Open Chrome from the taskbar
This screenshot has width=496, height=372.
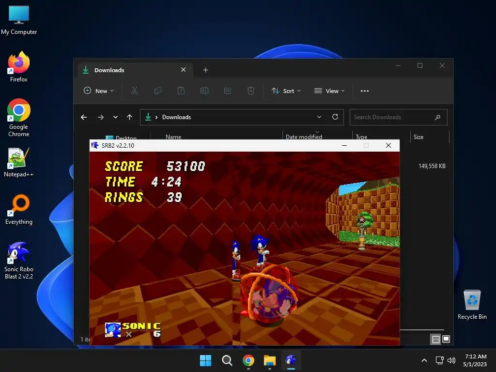coord(248,360)
